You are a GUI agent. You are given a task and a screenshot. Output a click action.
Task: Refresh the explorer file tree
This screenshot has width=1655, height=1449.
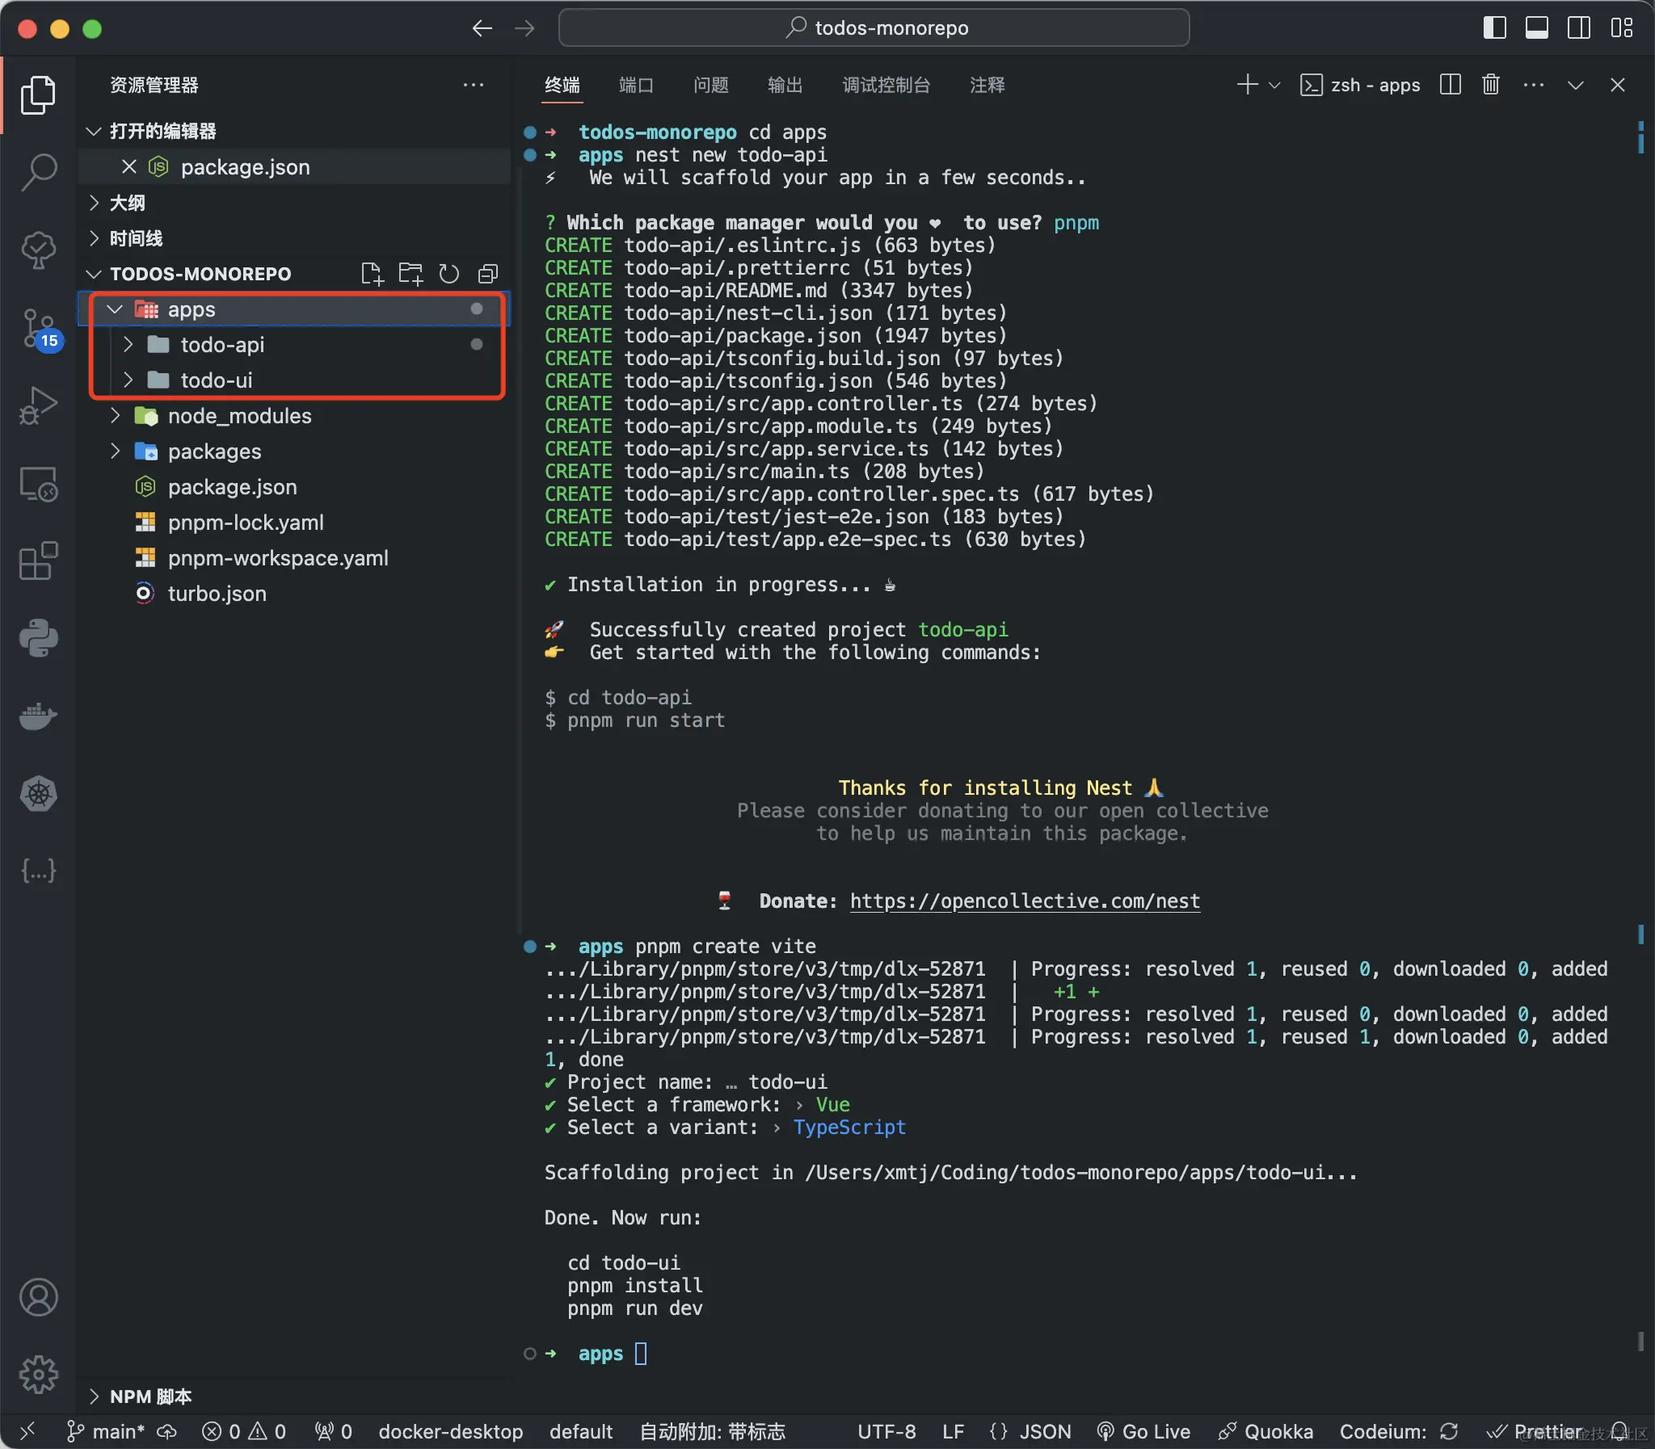[x=449, y=274]
